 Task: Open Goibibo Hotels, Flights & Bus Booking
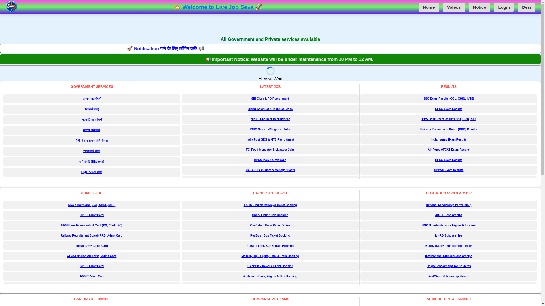pyautogui.click(x=270, y=277)
